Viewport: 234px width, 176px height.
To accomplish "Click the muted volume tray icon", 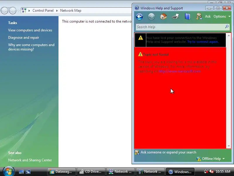I will point(211,171).
